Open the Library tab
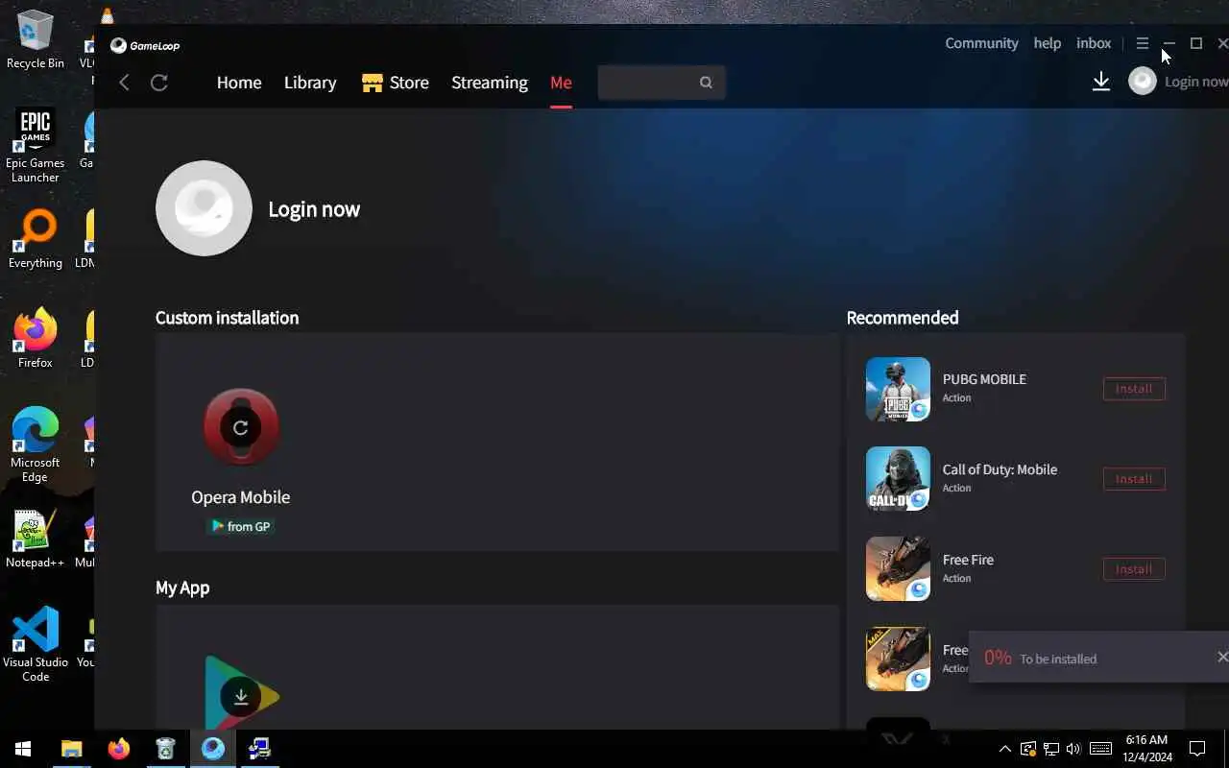This screenshot has width=1229, height=768. pyautogui.click(x=310, y=83)
